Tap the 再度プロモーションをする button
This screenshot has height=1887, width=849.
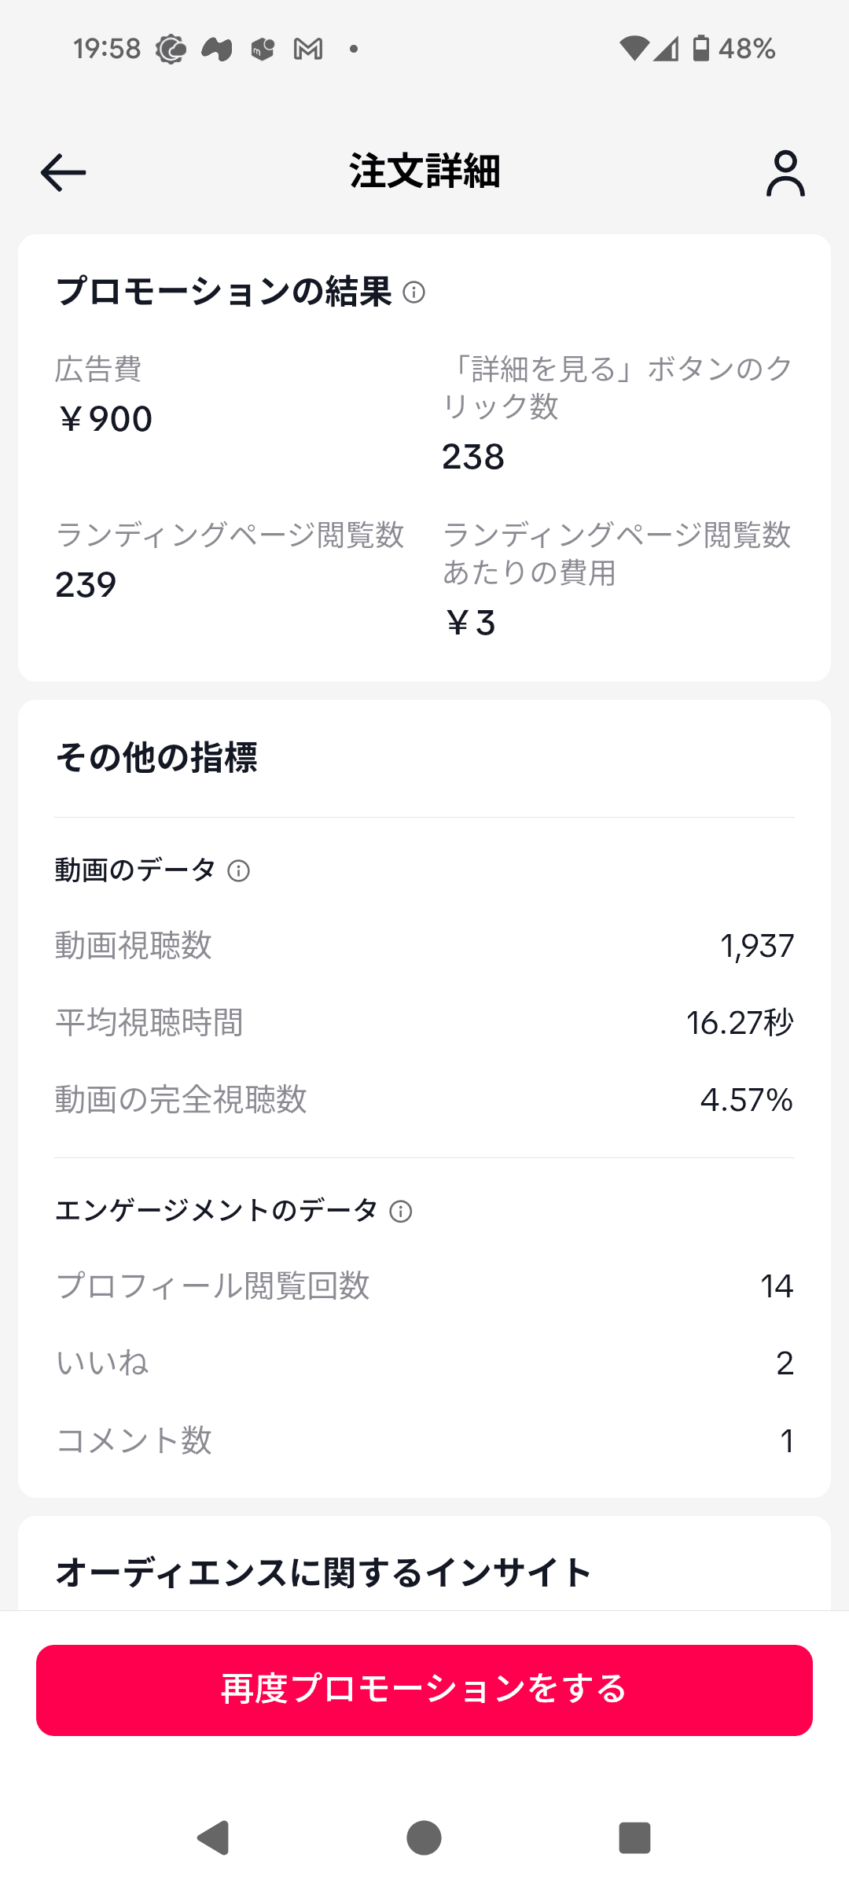pyautogui.click(x=424, y=1690)
